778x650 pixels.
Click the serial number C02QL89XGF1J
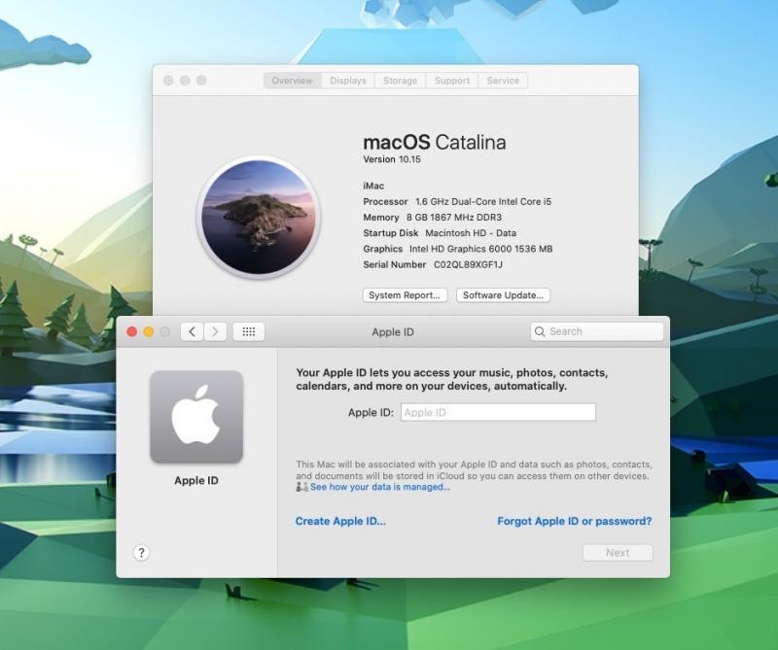pyautogui.click(x=469, y=264)
